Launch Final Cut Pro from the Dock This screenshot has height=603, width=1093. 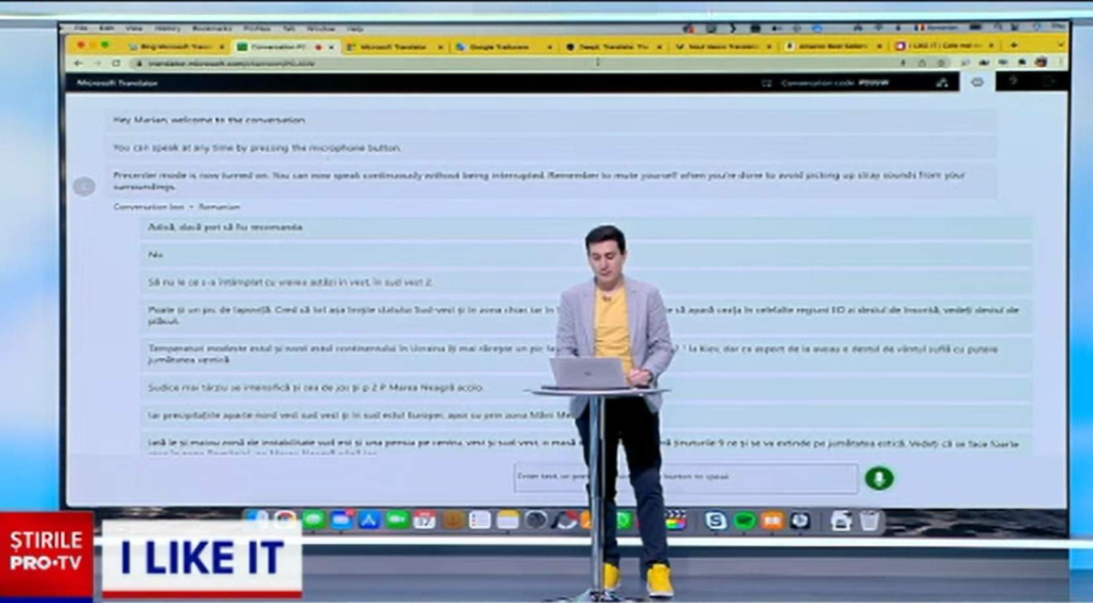point(676,521)
